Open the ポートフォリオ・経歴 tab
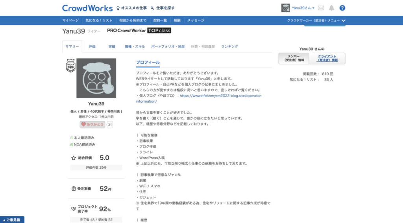The height and width of the screenshot is (223, 403). click(168, 46)
